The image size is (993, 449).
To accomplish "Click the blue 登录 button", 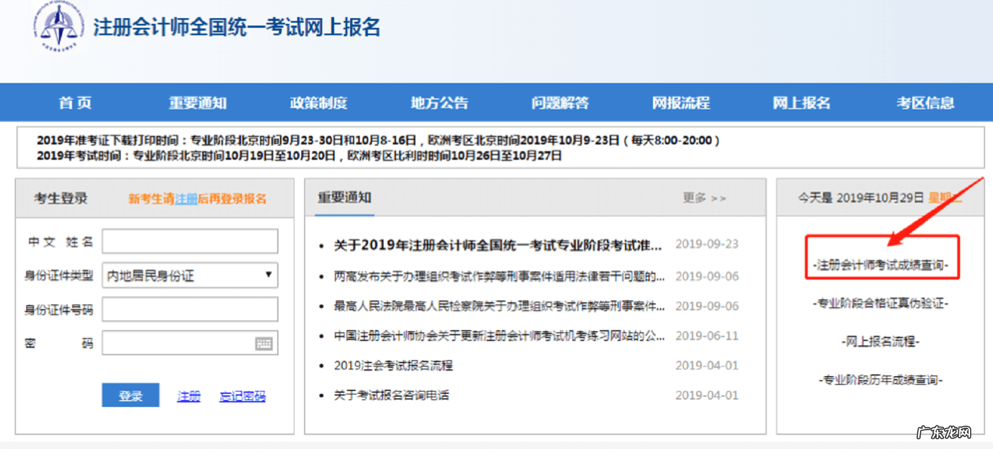I will coord(130,396).
